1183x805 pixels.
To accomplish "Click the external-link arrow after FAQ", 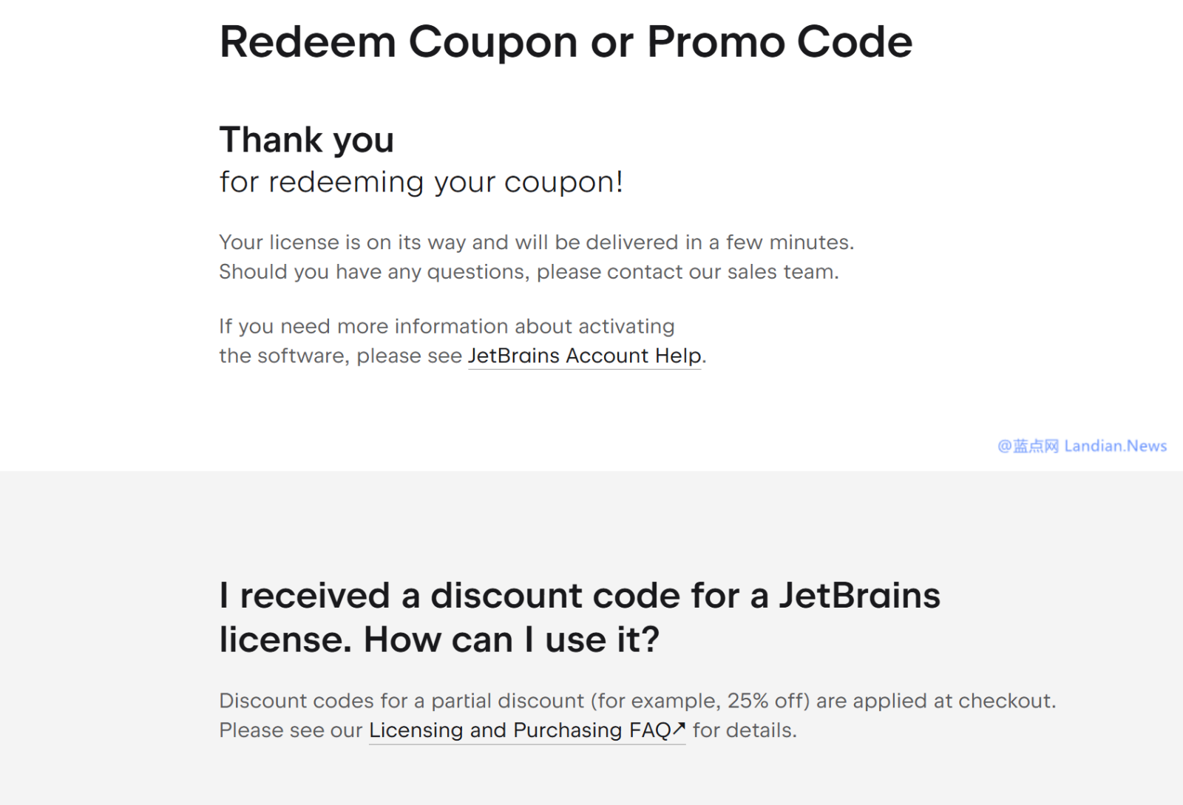I will 679,729.
